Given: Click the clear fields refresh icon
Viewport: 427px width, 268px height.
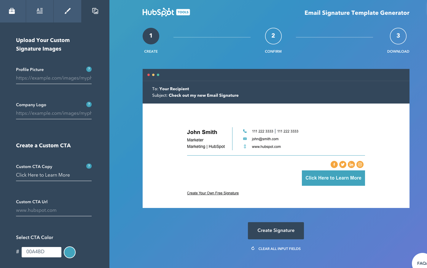Looking at the screenshot, I should click(x=253, y=248).
